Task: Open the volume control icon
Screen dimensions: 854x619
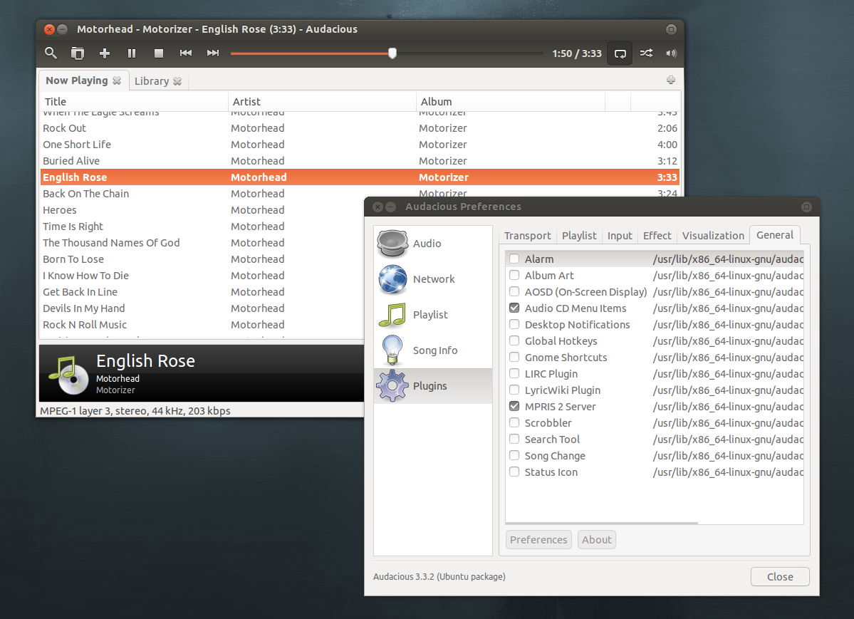Action: 670,53
